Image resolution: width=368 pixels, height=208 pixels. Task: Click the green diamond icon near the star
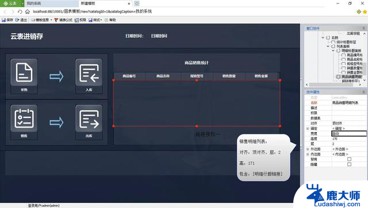click(359, 11)
